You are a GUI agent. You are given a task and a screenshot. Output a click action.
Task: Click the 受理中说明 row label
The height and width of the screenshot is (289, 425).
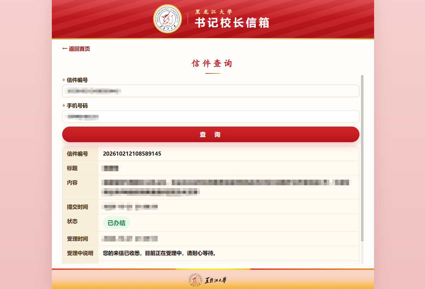[x=80, y=253]
